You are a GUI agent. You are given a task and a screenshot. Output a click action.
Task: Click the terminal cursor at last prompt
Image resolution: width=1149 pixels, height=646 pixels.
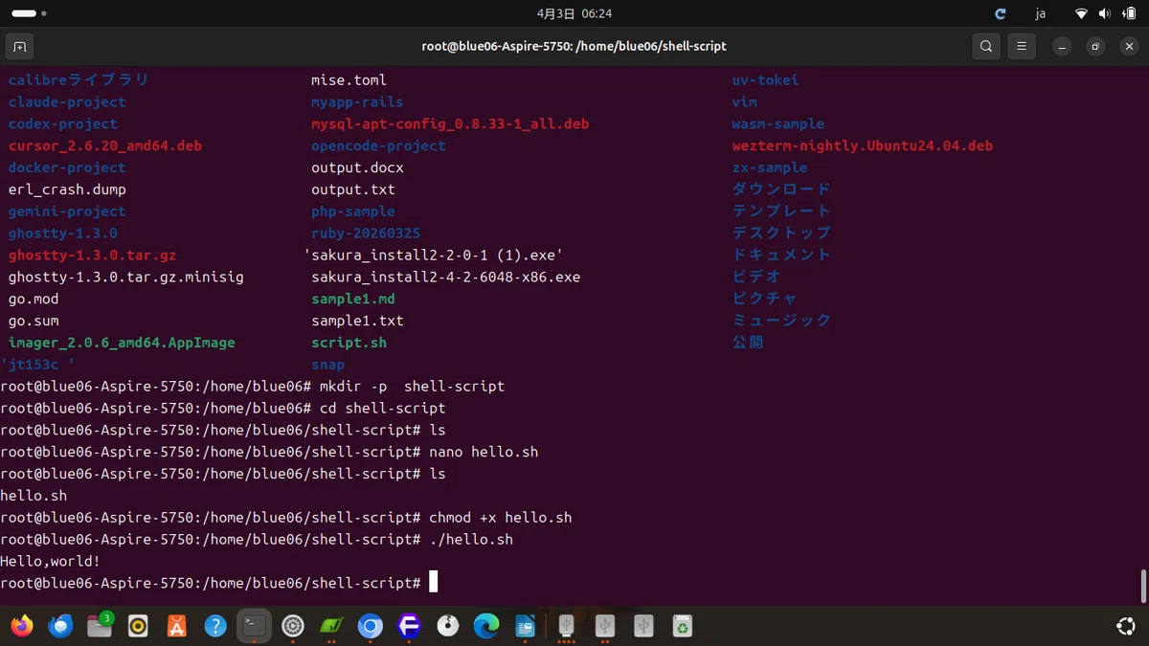[x=433, y=583]
